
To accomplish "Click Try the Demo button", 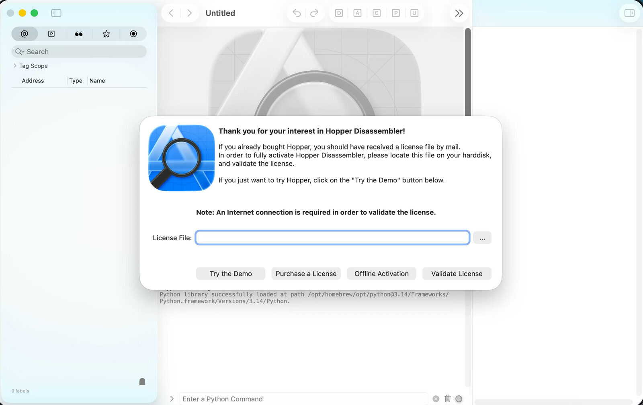I will tap(231, 274).
